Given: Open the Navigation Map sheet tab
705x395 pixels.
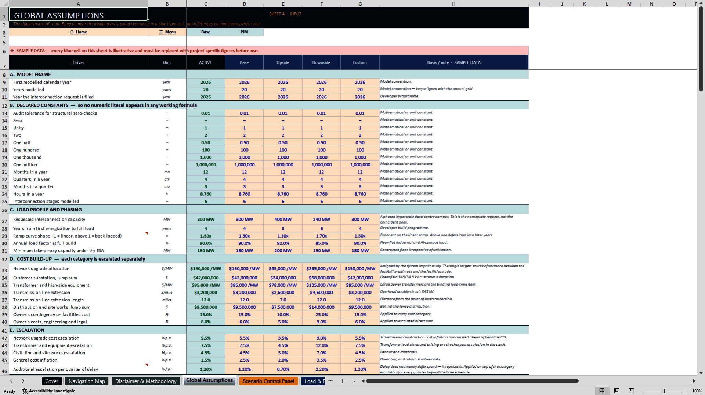Looking at the screenshot, I should 87,381.
